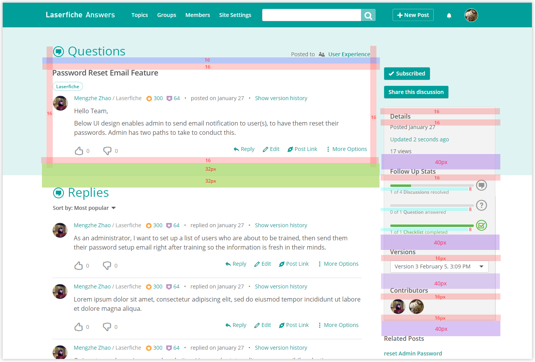Open second contributor's avatar
The width and height of the screenshot is (535, 362).
416,307
